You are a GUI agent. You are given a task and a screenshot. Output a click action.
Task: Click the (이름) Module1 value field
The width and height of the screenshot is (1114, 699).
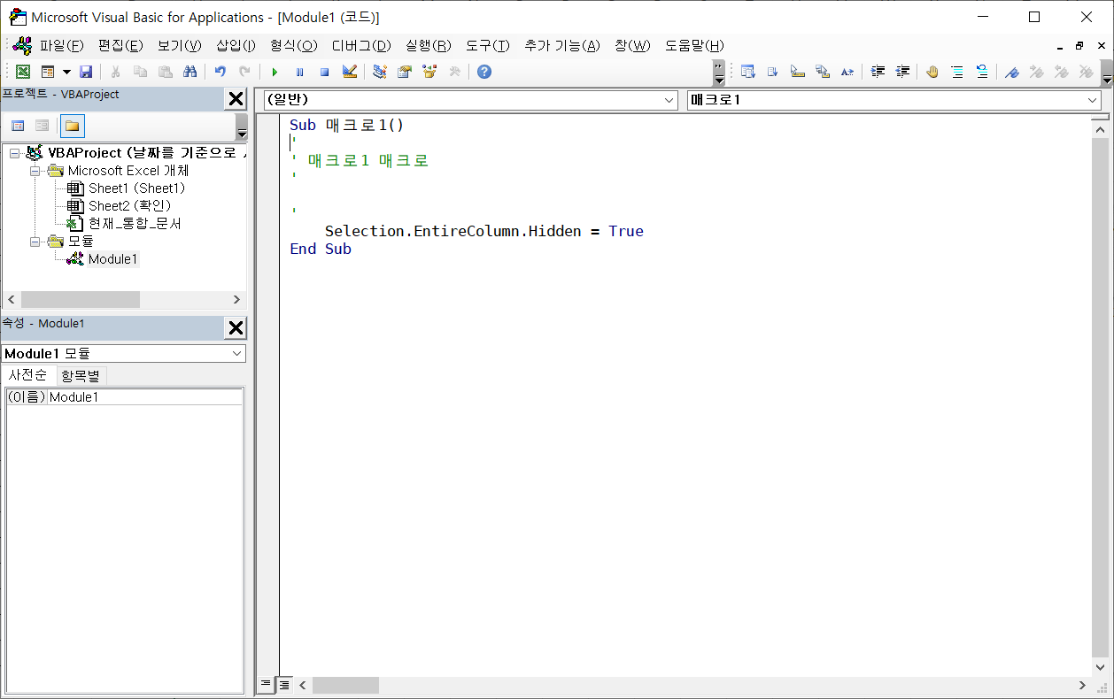tap(145, 397)
